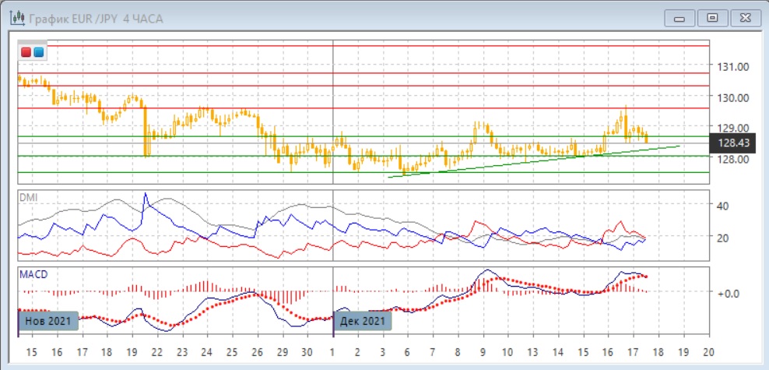The image size is (769, 370).
Task: Click the 131.00 price axis label
Action: (732, 67)
